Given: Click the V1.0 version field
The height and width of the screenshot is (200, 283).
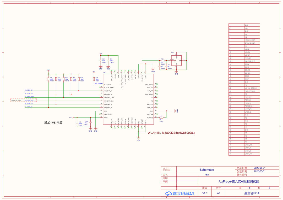Looking at the screenshot, I should point(205,193).
